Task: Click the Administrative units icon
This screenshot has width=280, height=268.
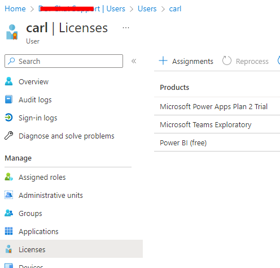Action: coord(8,195)
